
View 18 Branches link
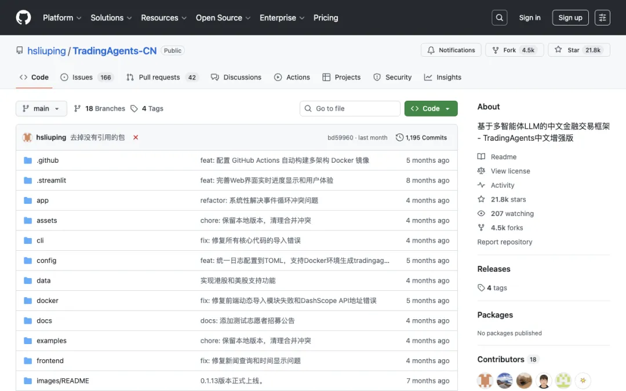tap(100, 108)
